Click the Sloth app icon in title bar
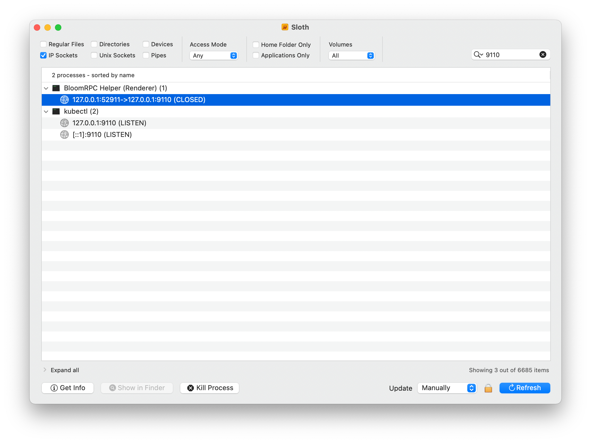This screenshot has width=591, height=443. point(285,27)
